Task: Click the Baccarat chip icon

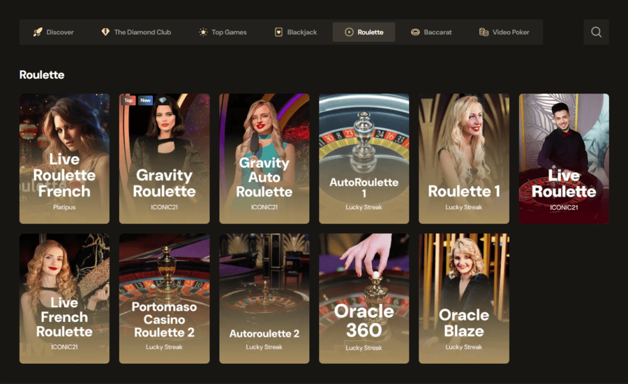Action: [415, 32]
